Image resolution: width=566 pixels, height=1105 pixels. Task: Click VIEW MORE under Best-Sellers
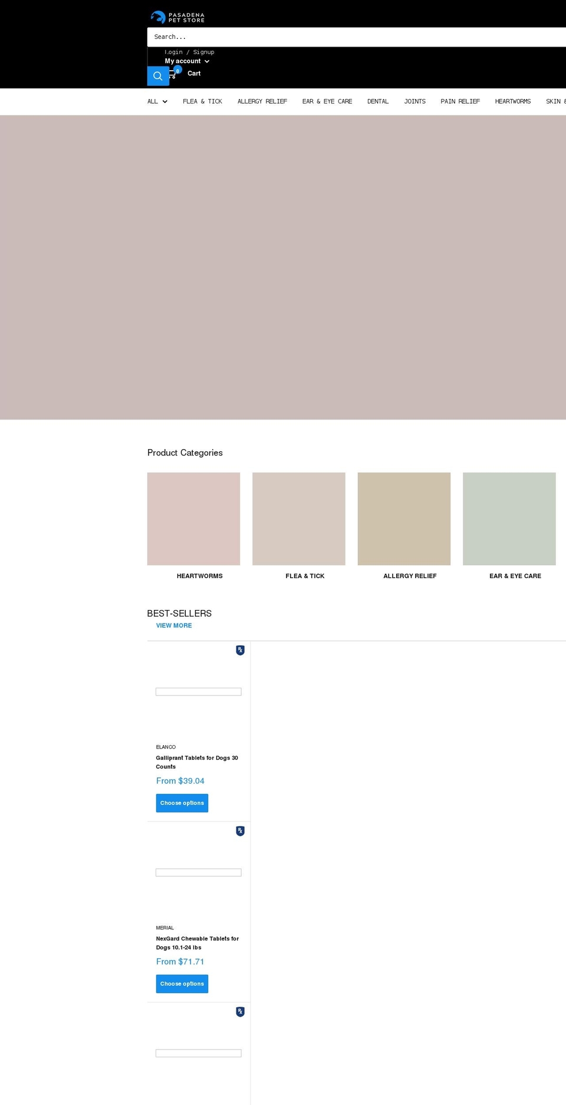[174, 625]
